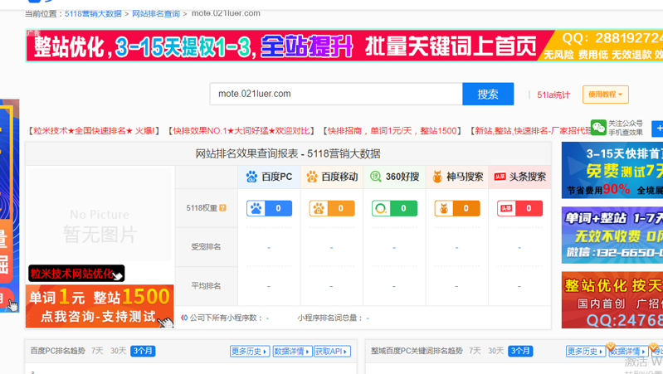Go to 网站排名查询 breadcrumb
This screenshot has height=374, width=663.
point(156,13)
